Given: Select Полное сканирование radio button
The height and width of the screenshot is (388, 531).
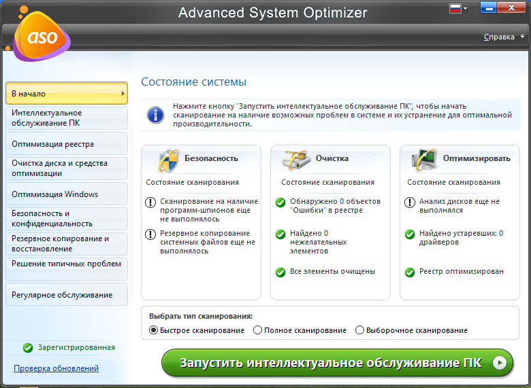Looking at the screenshot, I should (258, 330).
